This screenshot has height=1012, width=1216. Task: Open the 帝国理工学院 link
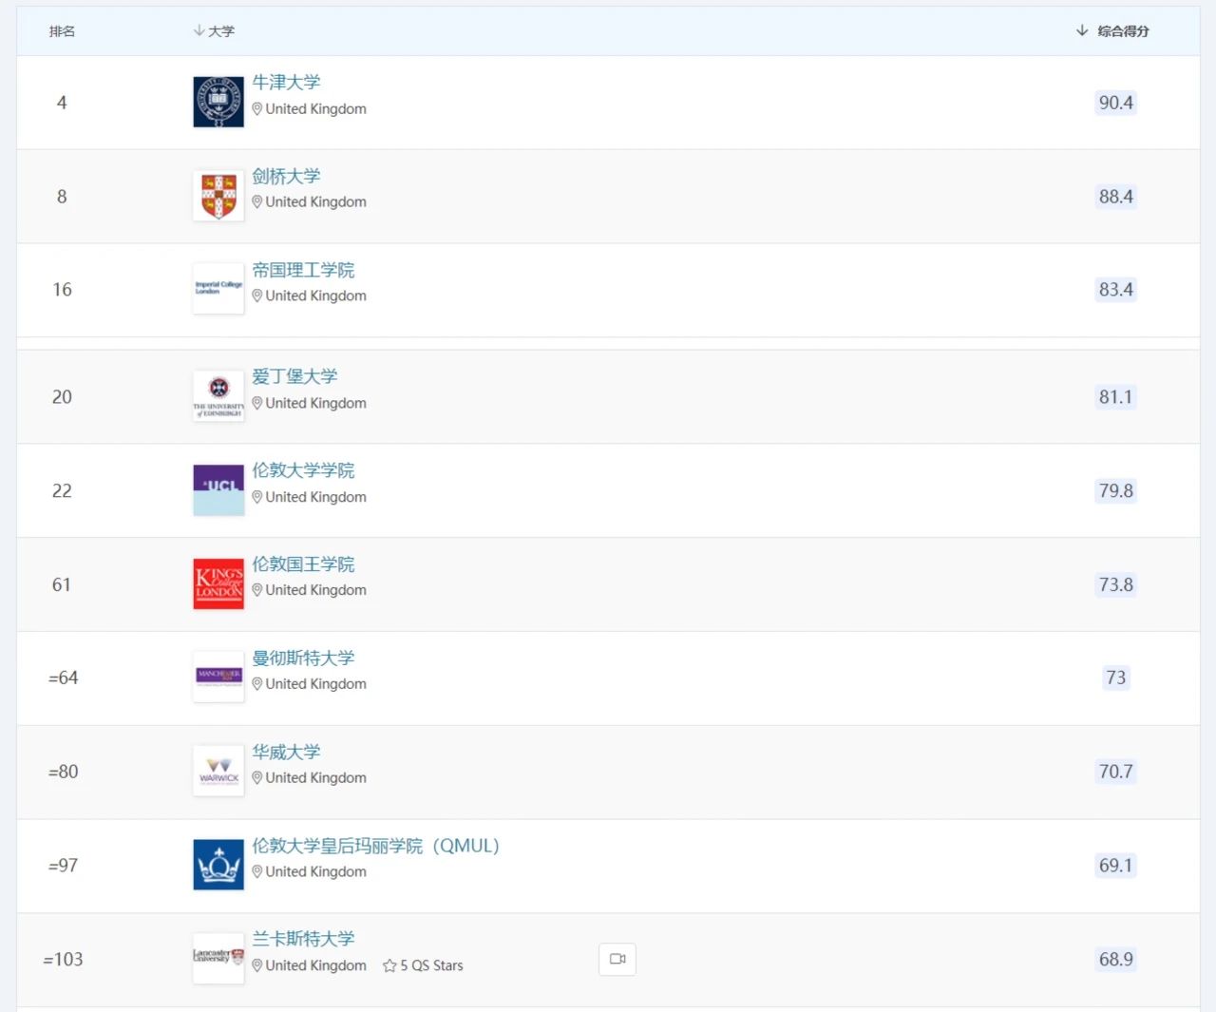click(x=303, y=270)
